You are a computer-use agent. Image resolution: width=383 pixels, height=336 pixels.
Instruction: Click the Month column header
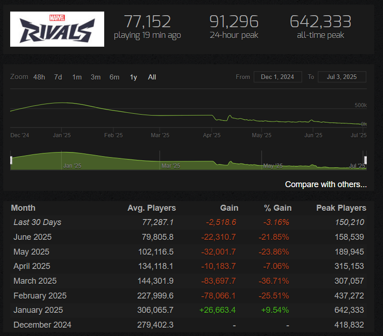[x=23, y=208]
